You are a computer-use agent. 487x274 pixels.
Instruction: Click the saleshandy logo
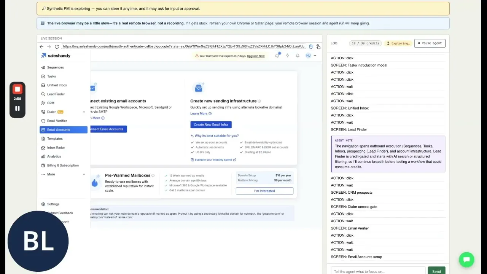pos(56,56)
